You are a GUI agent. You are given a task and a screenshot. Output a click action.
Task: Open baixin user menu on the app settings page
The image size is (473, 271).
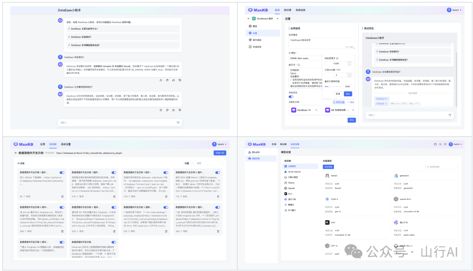[454, 10]
